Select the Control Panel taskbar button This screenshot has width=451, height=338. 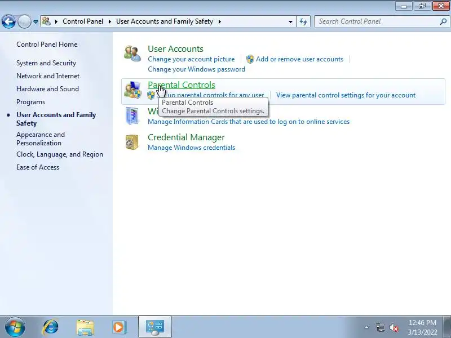(155, 327)
